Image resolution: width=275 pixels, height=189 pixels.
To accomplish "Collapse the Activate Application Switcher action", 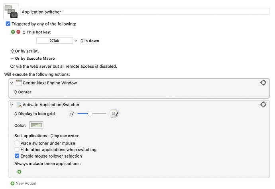I will pyautogui.click(x=12, y=105).
